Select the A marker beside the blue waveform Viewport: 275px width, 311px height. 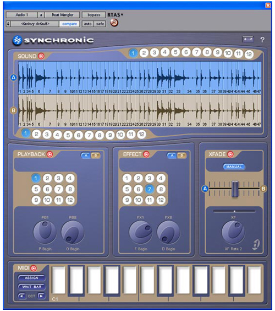tap(13, 78)
